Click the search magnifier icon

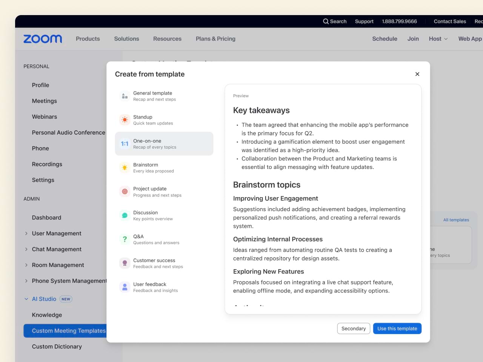[326, 21]
